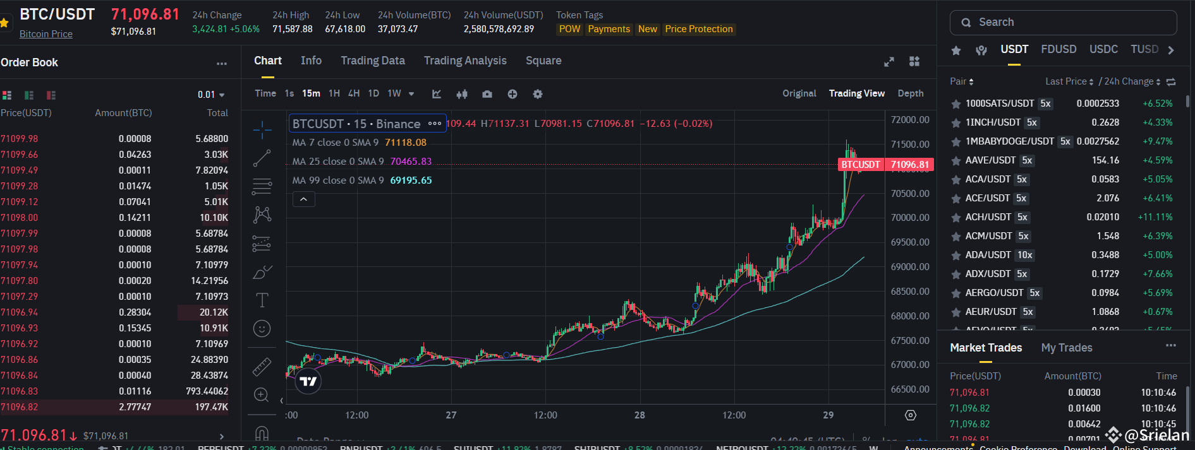Switch to the Info tab

tap(311, 61)
